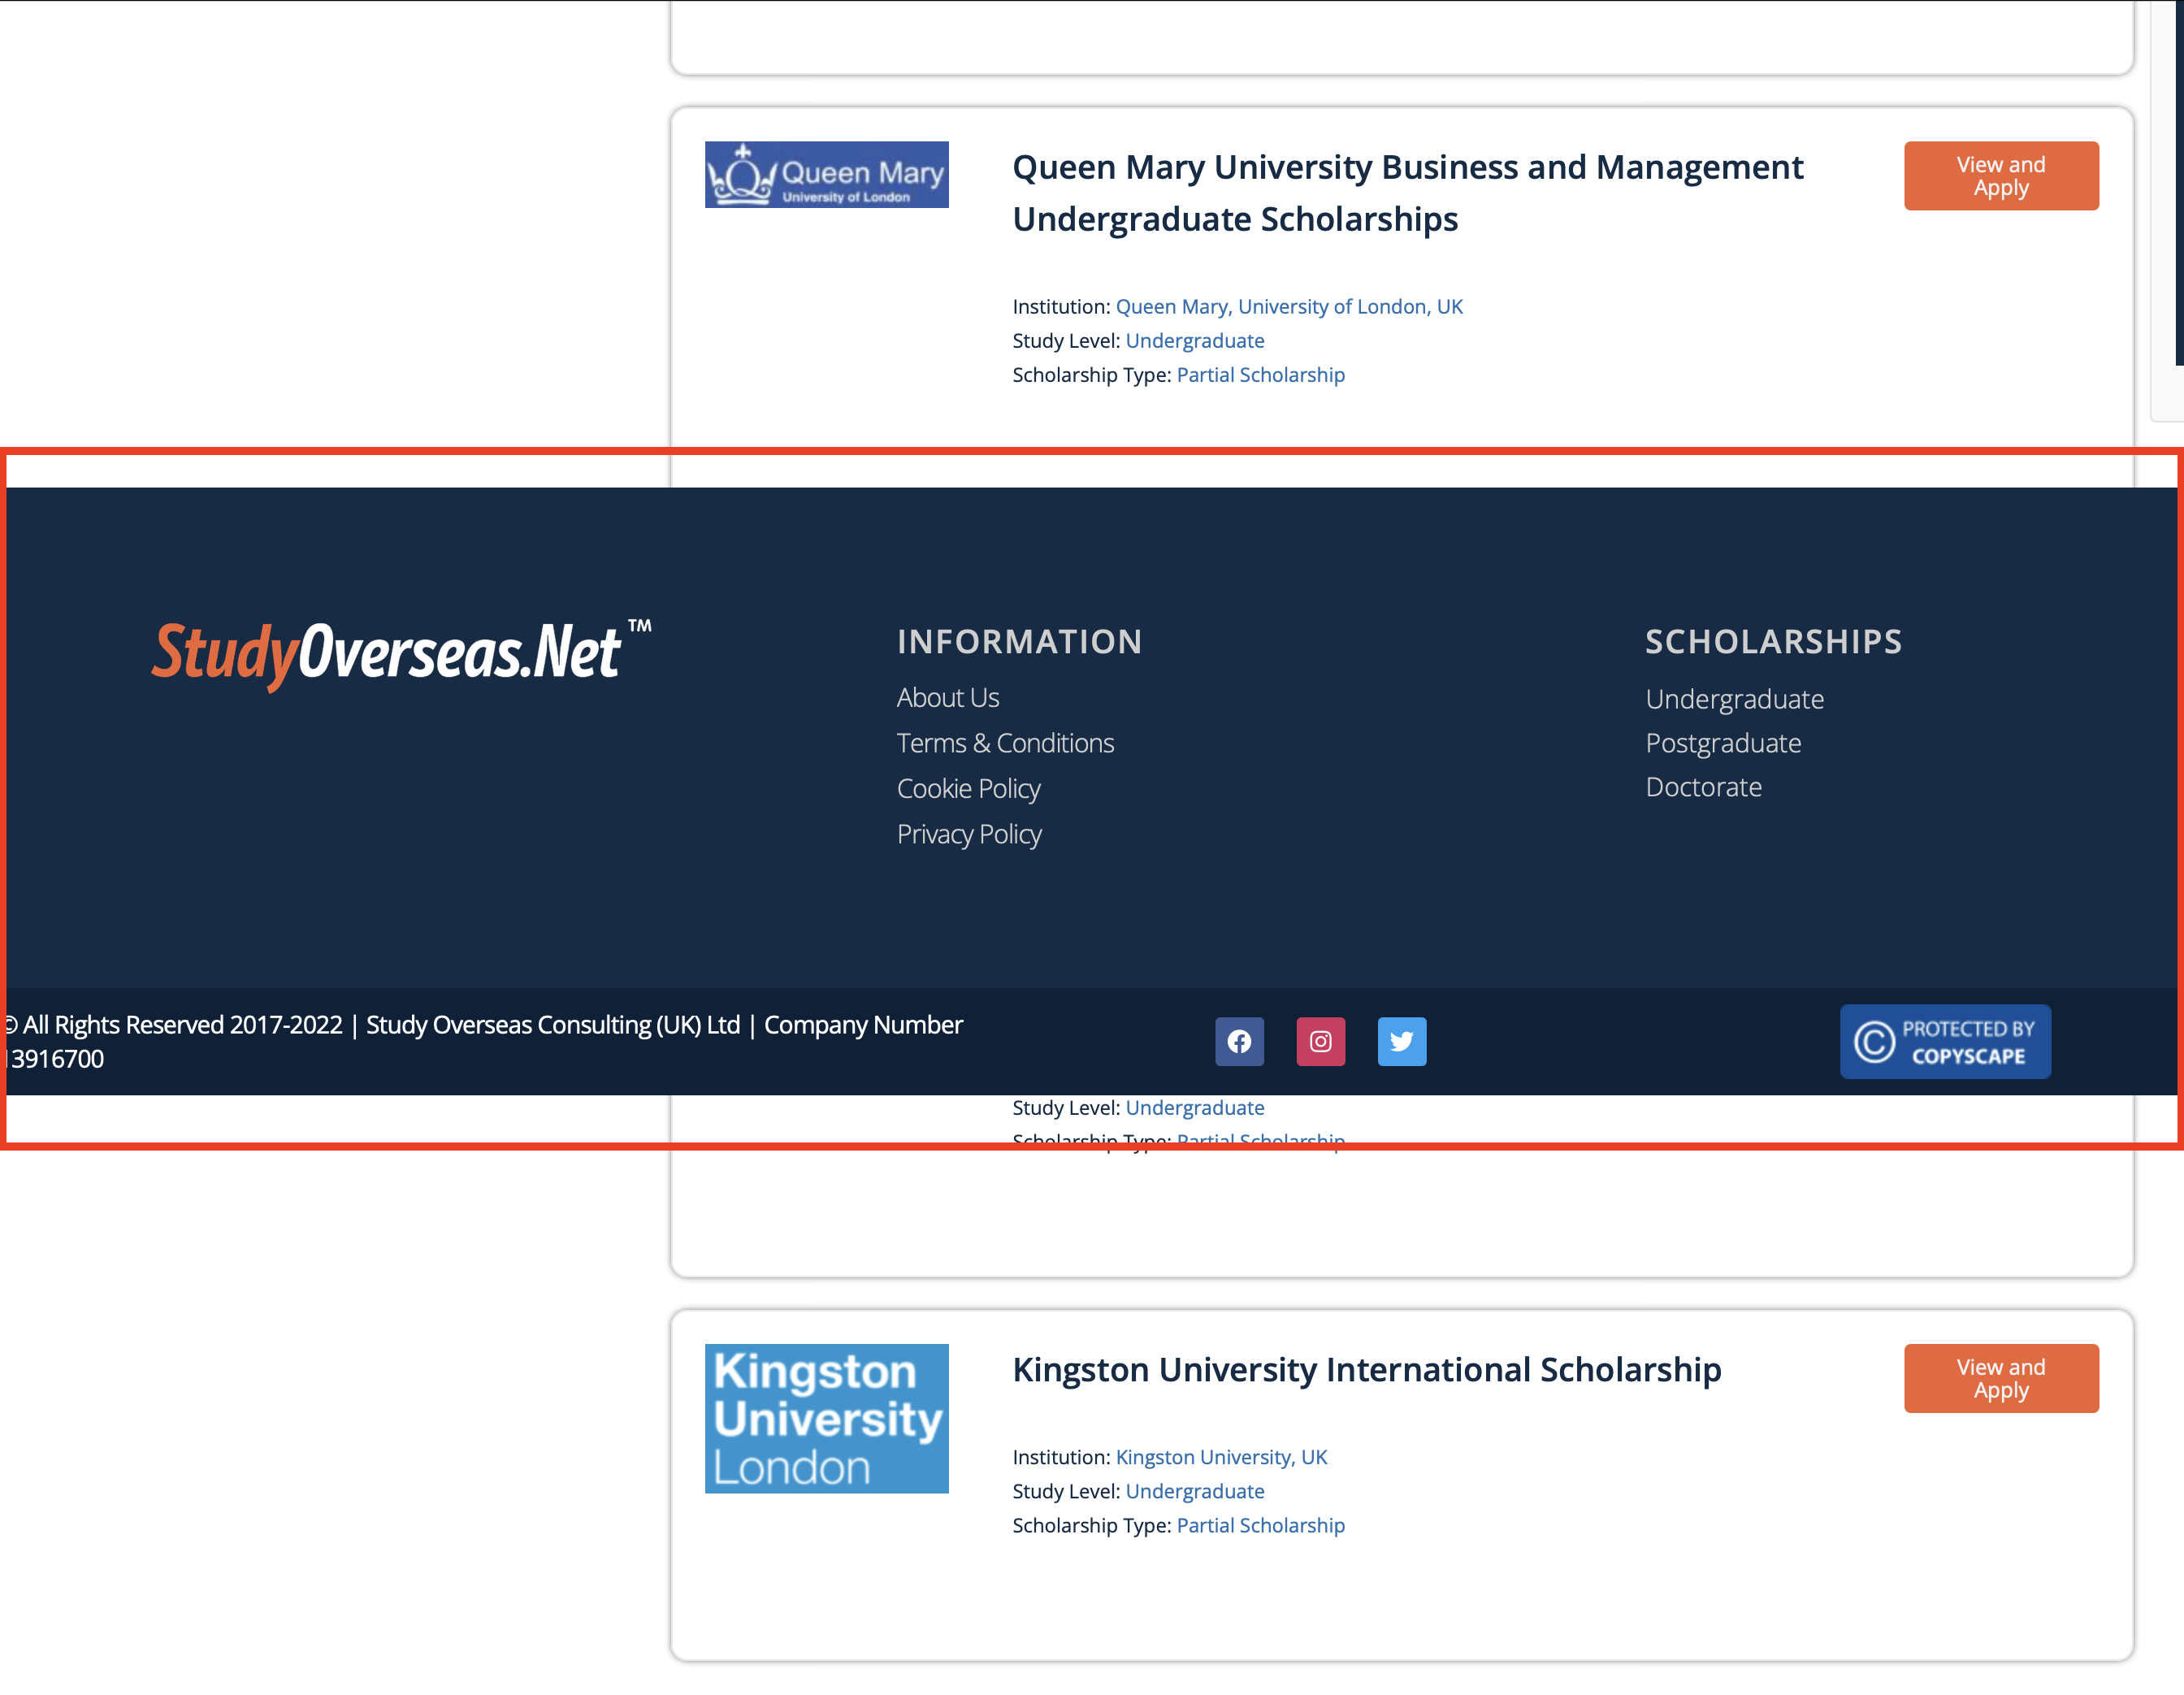Select Undergraduate study level in Kingston card
The width and height of the screenshot is (2184, 1695).
point(1195,1491)
